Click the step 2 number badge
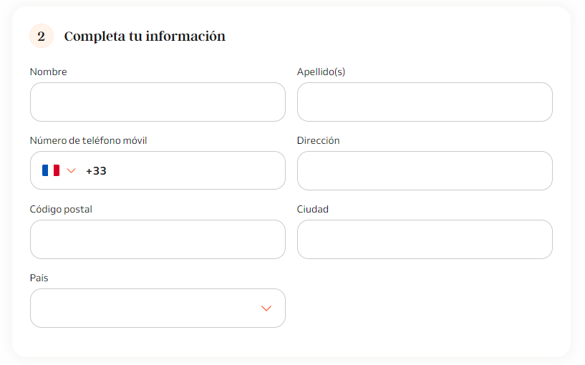The width and height of the screenshot is (585, 365). pos(42,36)
